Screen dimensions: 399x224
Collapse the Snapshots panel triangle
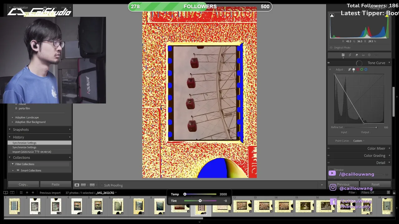pyautogui.click(x=10, y=129)
